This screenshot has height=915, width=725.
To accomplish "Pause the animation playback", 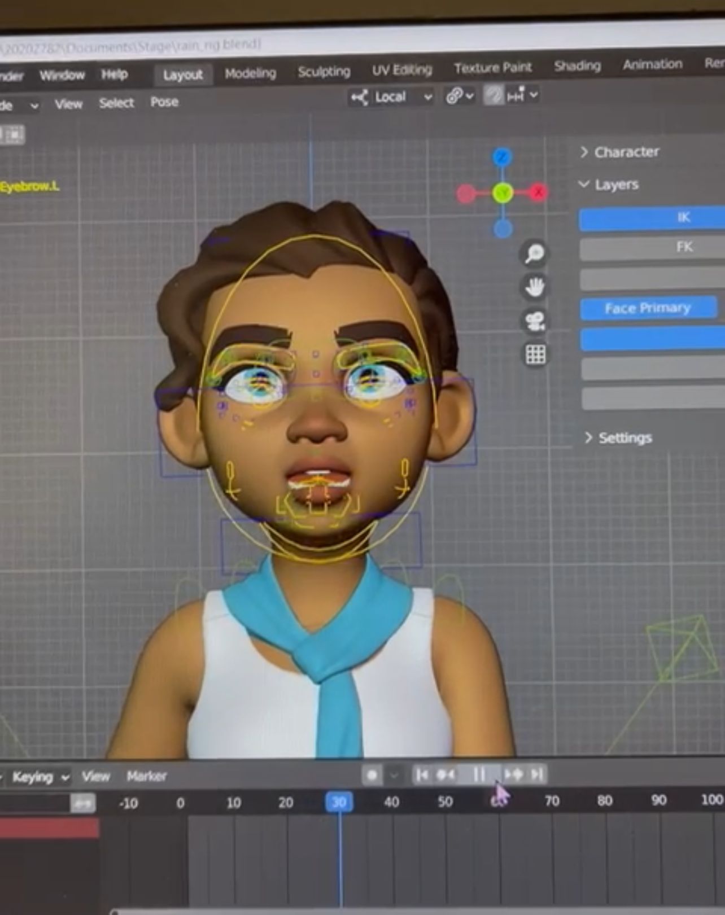I will pos(479,775).
